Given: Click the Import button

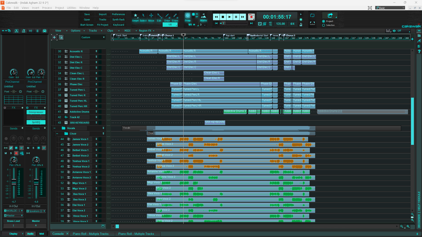Looking at the screenshot, I should pyautogui.click(x=103, y=14).
